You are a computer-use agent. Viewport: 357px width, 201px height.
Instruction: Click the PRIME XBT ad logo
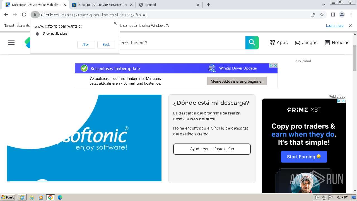[x=304, y=110]
